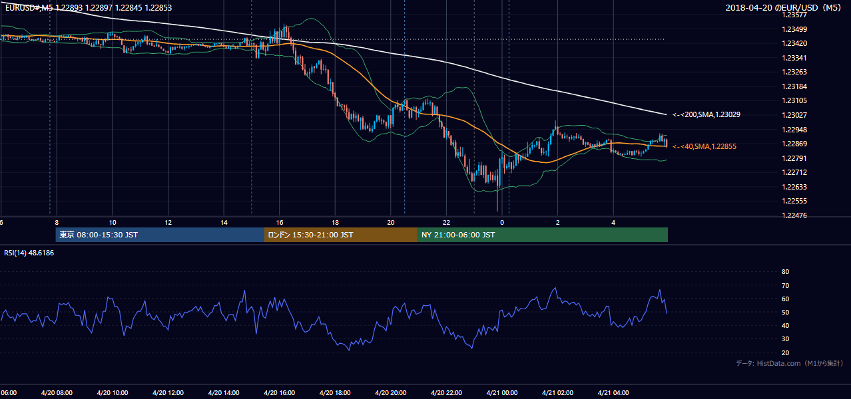Select the 東京 08:00-15:30 JST session bar

[x=160, y=235]
